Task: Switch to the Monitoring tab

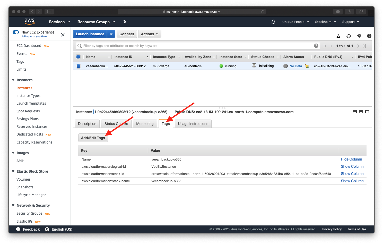Action: pos(145,124)
